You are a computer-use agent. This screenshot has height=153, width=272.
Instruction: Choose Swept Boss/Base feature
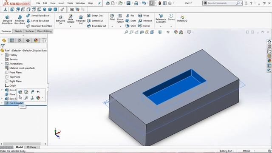coord(38,16)
